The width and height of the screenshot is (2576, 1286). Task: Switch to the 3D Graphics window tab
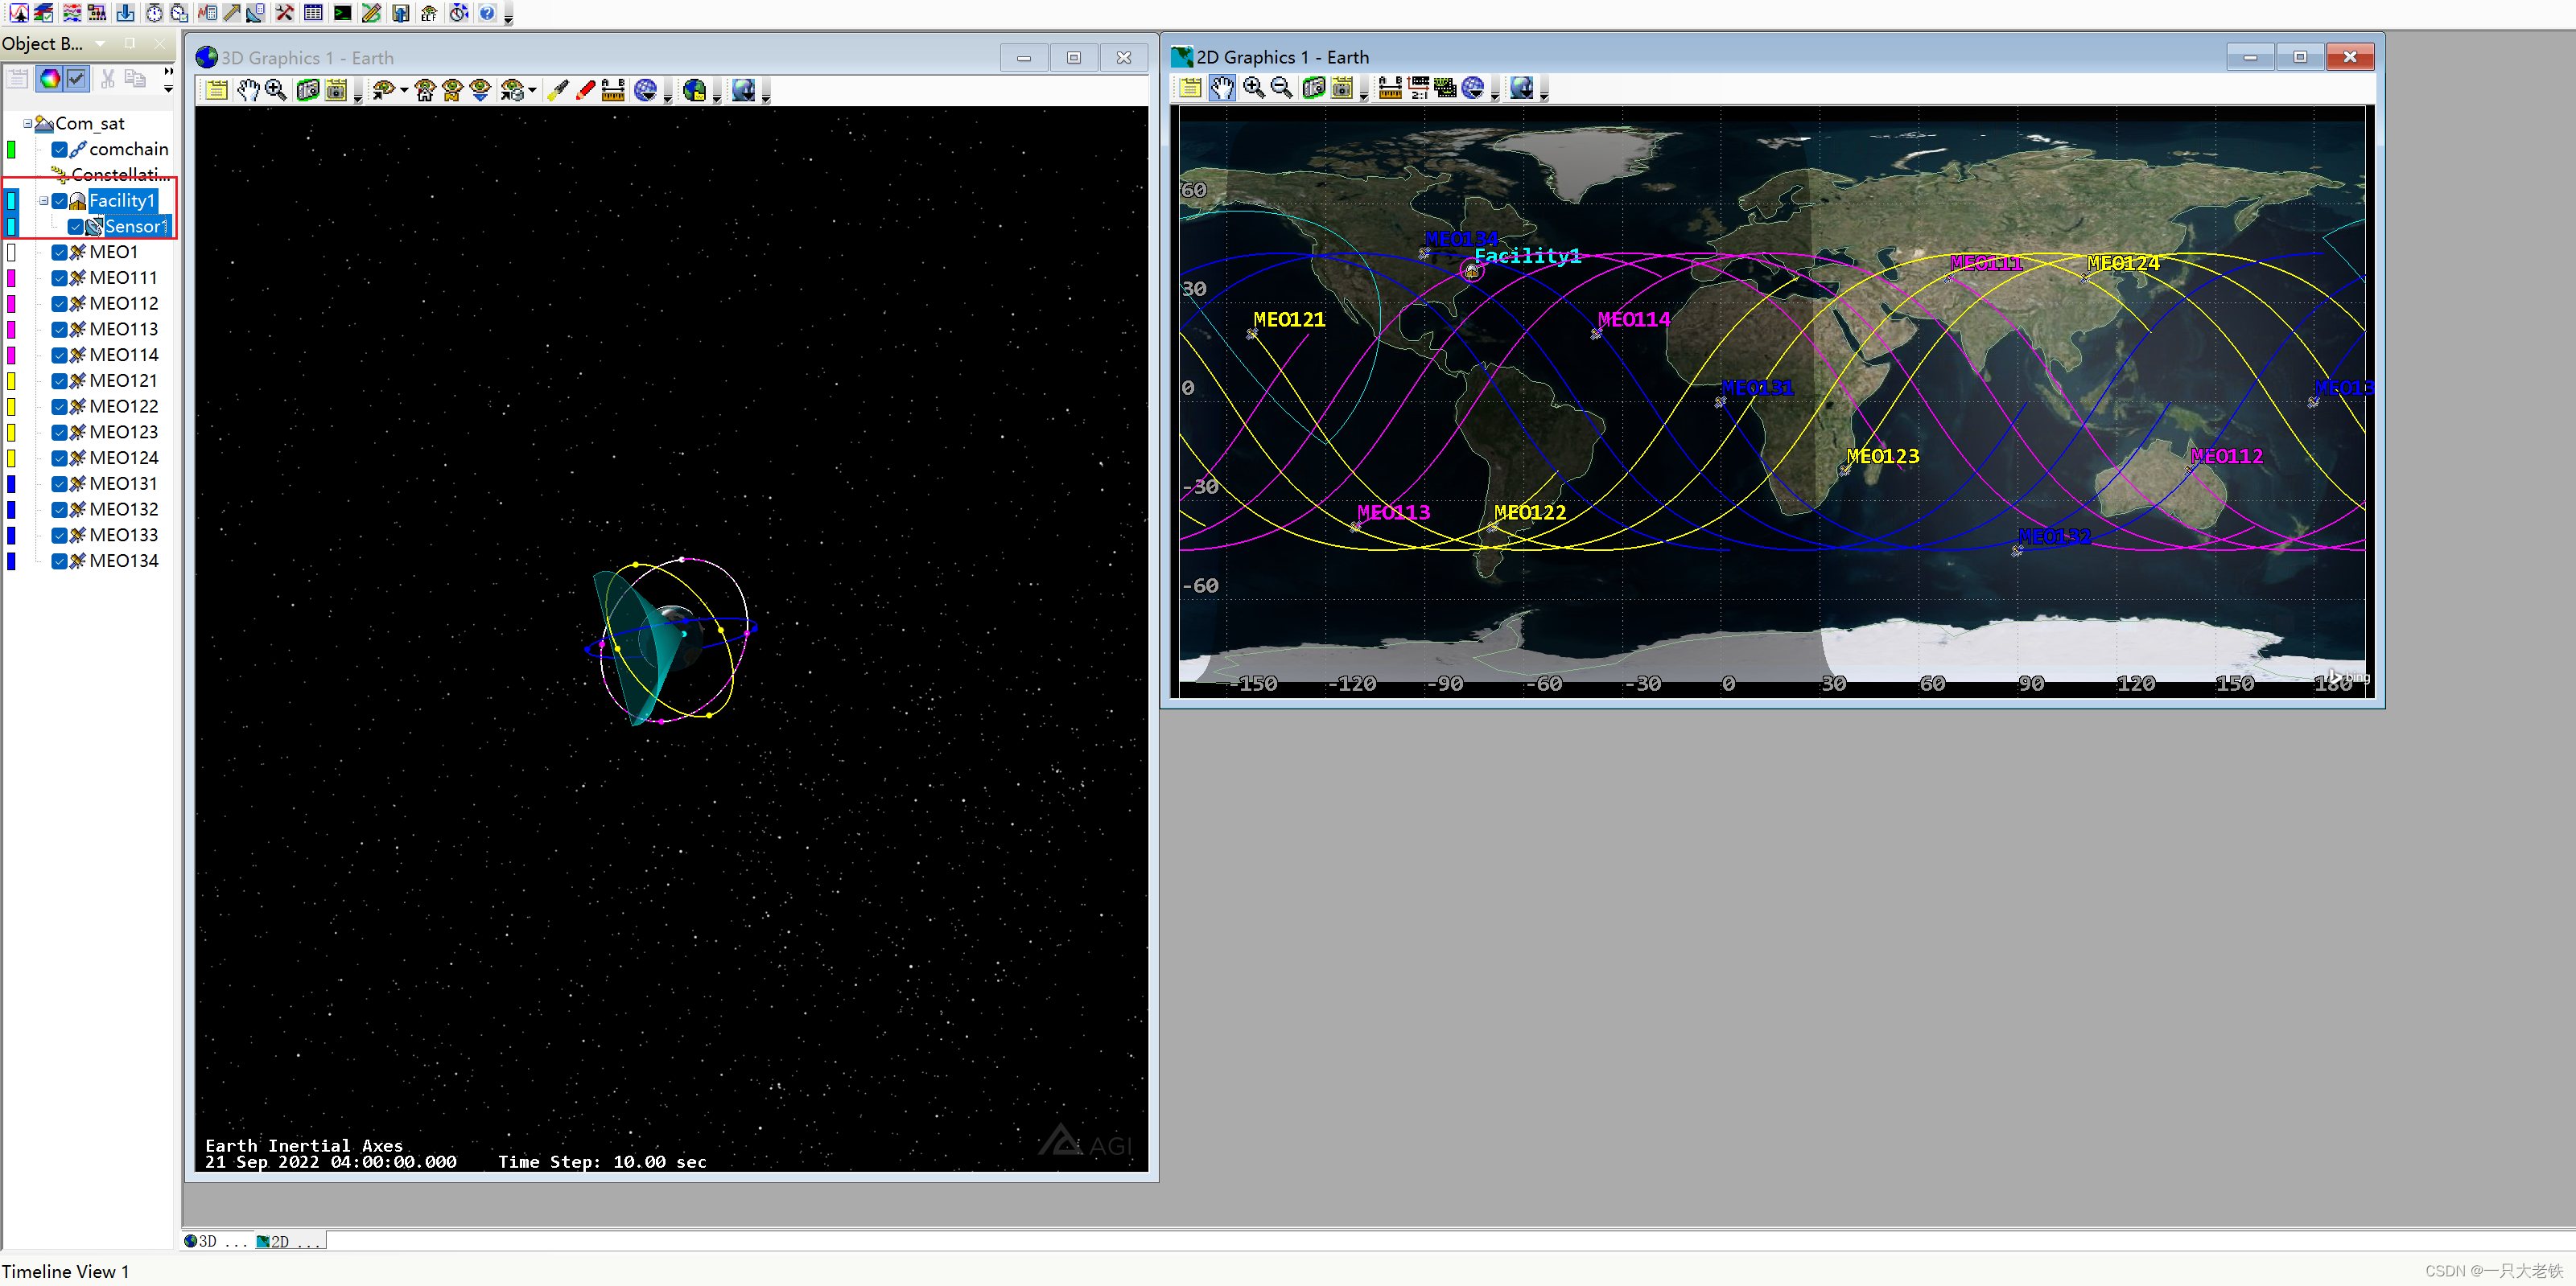coord(215,1241)
